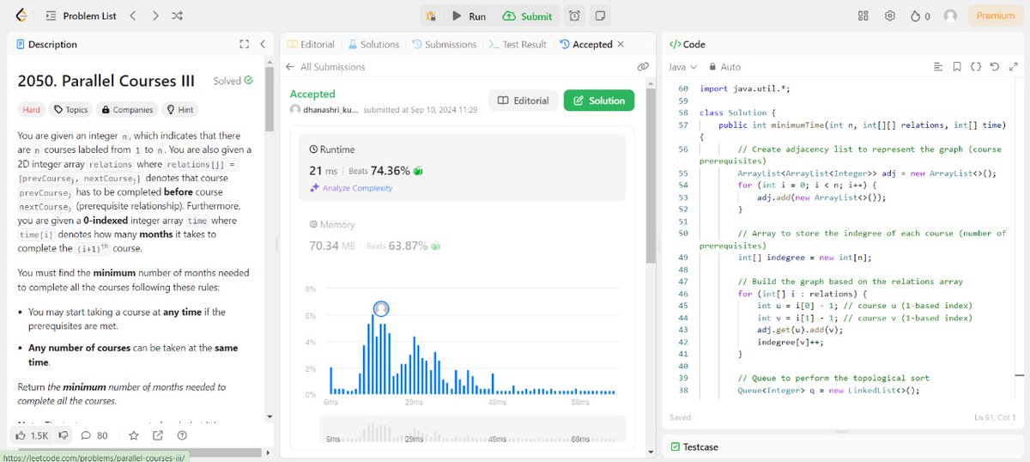Open settings gear icon
Image resolution: width=1030 pixels, height=462 pixels.
pyautogui.click(x=890, y=15)
